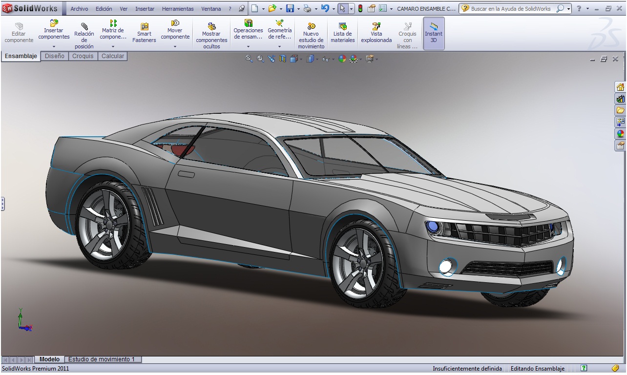The width and height of the screenshot is (627, 375).
Task: Open the Archivo menu
Action: (79, 9)
